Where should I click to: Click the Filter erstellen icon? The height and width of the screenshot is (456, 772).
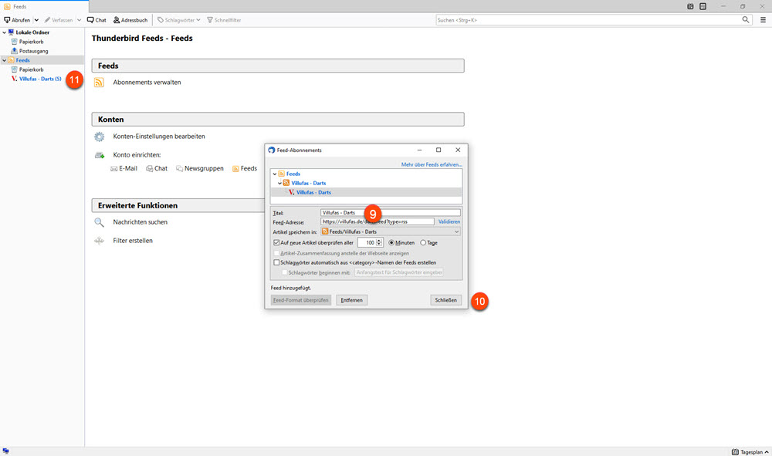coord(99,241)
